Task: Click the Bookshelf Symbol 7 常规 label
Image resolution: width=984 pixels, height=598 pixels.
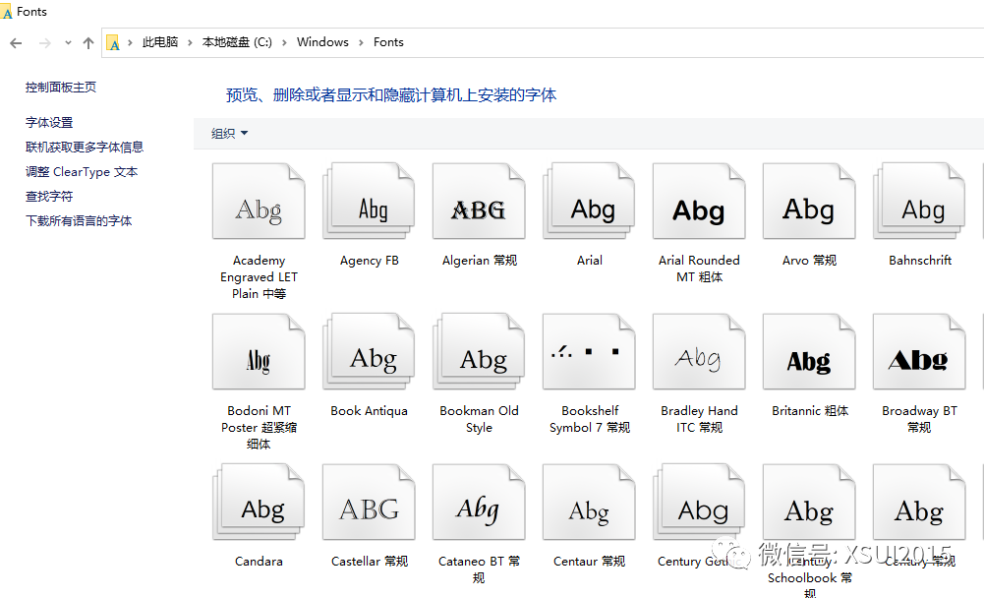Action: [x=589, y=419]
